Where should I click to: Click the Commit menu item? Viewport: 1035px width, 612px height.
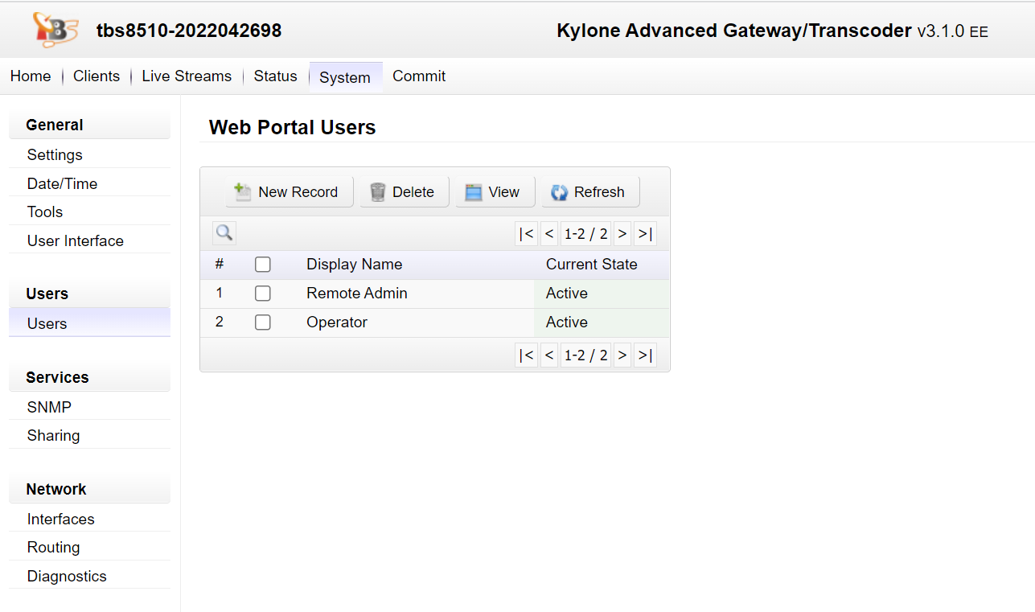pos(418,76)
